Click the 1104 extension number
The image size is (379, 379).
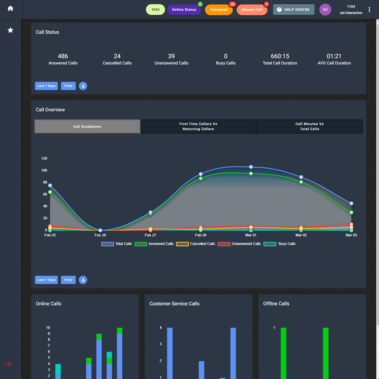pos(351,7)
